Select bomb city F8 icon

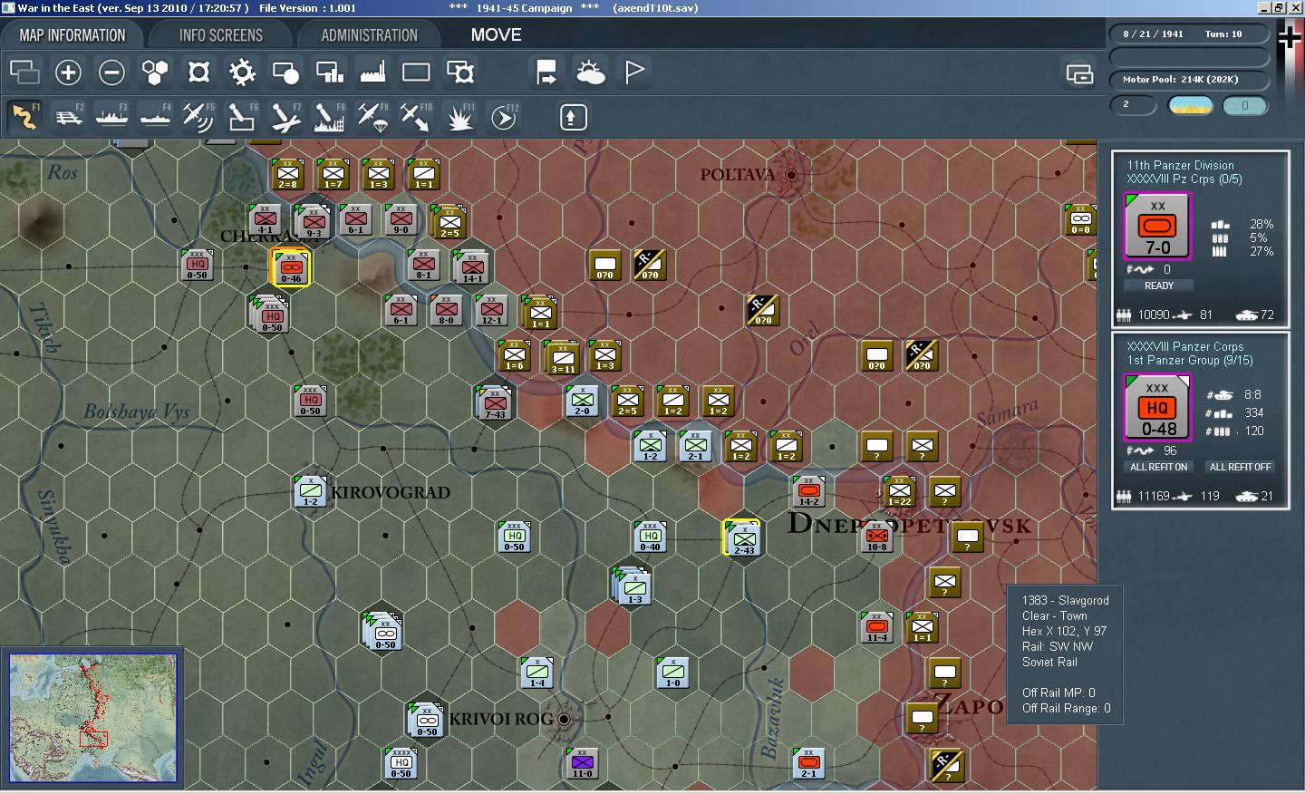329,117
